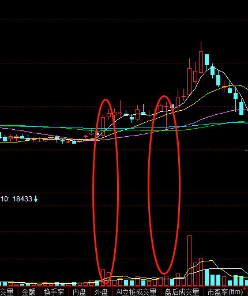Click the pink moving average line at the right edge
This screenshot has width=248, height=296.
244,110
